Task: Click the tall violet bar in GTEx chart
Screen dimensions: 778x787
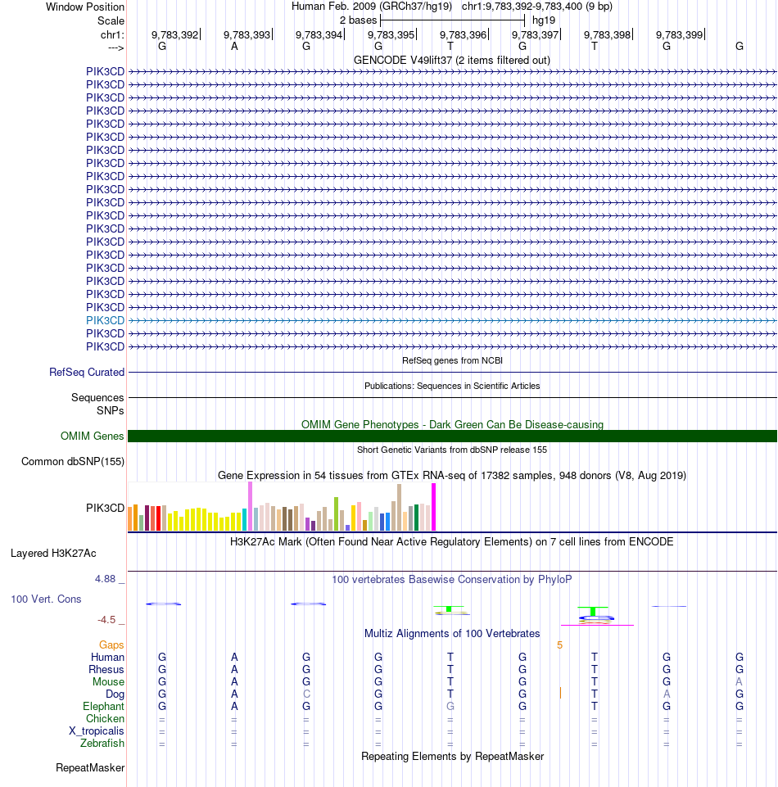Action: click(x=250, y=506)
